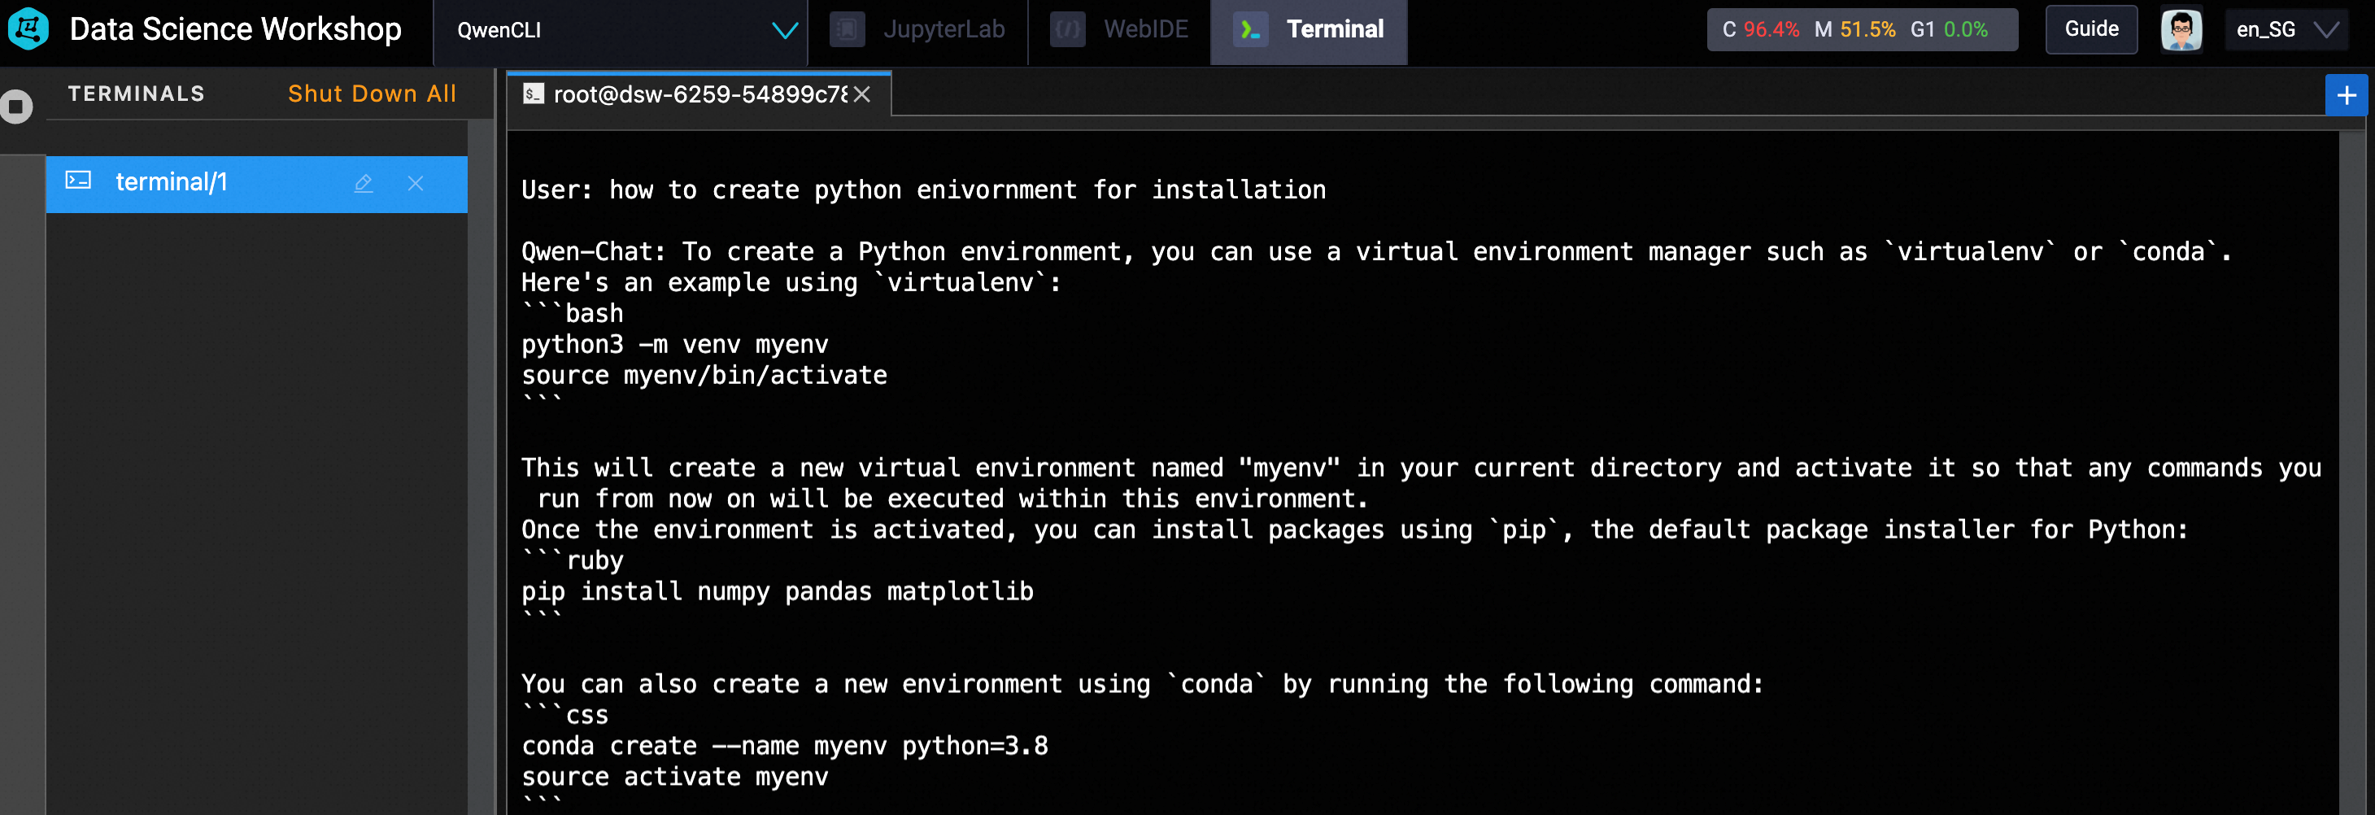Click the 'source myenv/bin/activate' line
This screenshot has height=815, width=2375.
coord(704,375)
